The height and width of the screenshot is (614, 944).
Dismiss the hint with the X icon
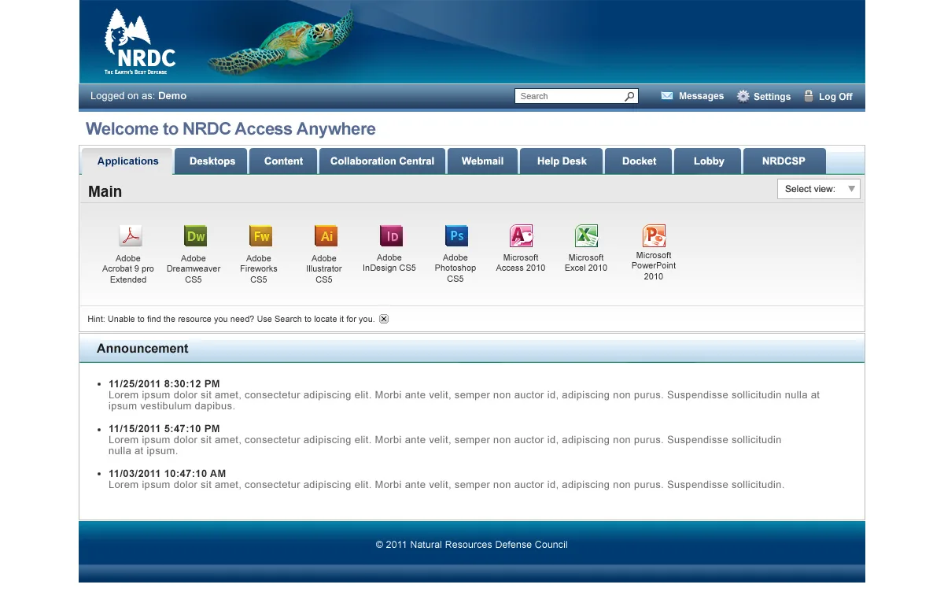[384, 319]
